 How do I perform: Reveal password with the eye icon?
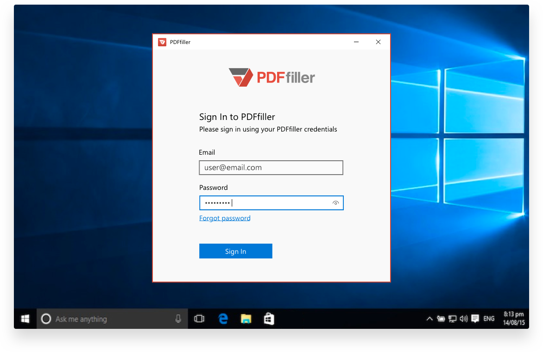(335, 203)
